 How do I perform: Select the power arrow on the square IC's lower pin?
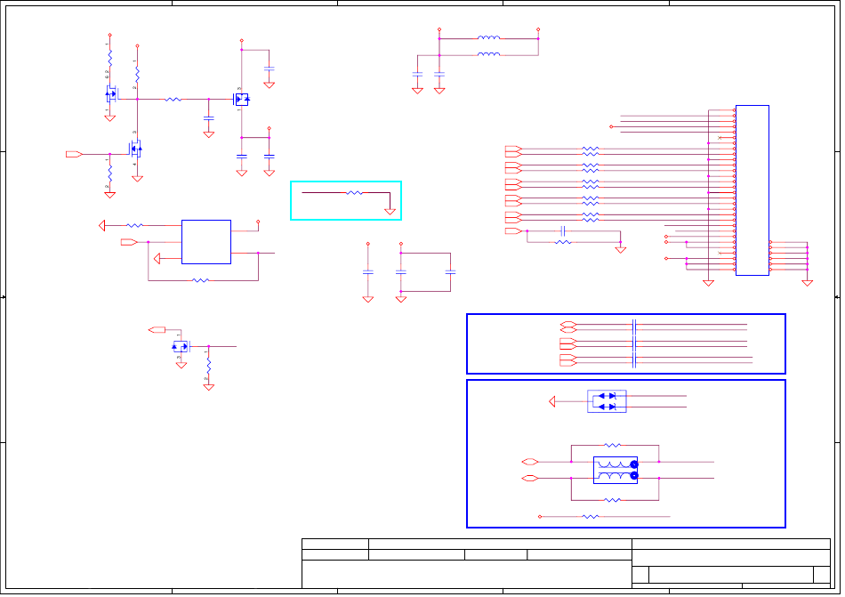157,259
